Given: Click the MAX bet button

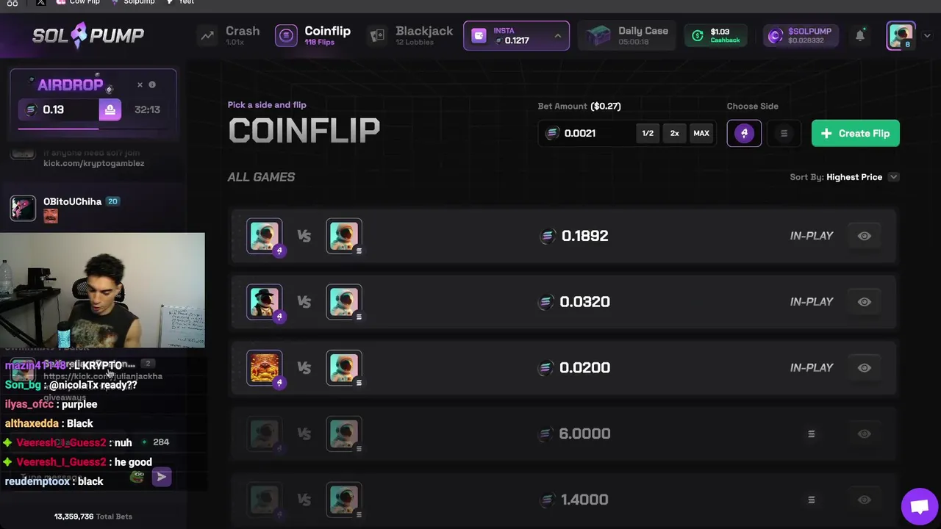Looking at the screenshot, I should 701,133.
